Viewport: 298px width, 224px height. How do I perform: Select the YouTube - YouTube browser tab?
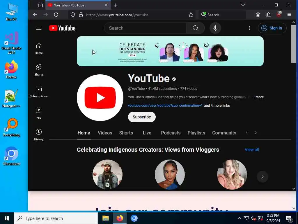[78, 5]
